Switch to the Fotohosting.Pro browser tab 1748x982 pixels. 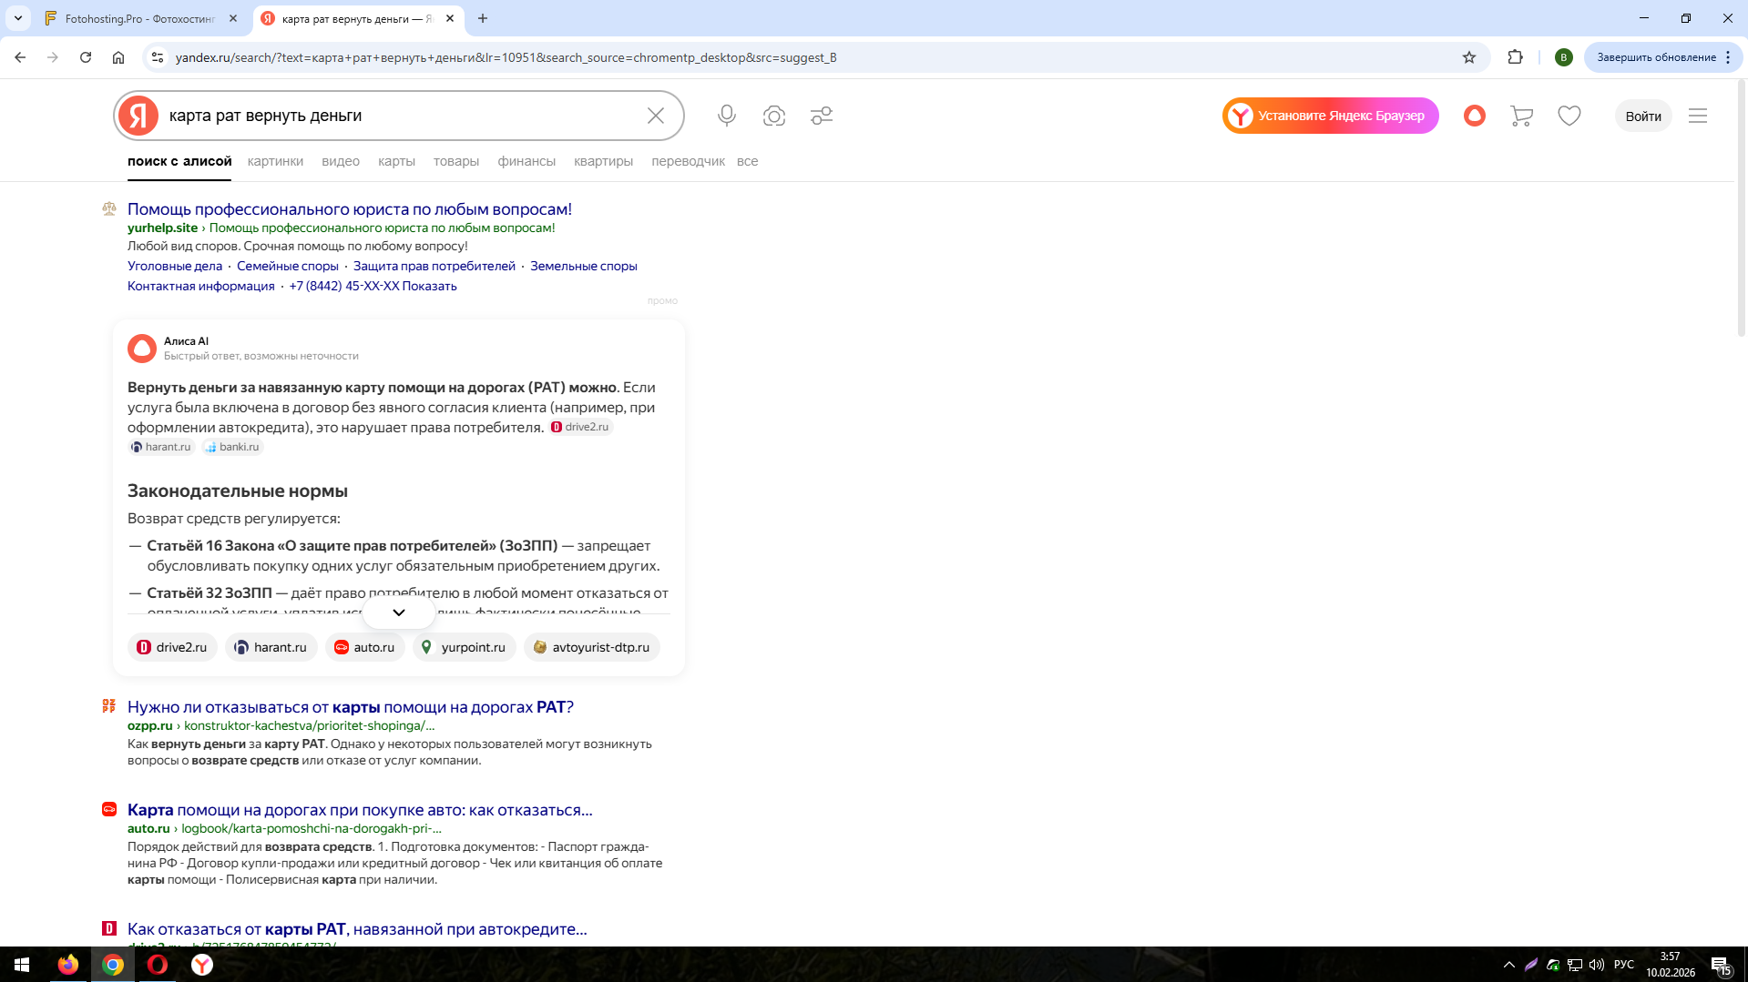141,18
